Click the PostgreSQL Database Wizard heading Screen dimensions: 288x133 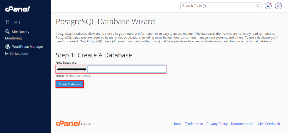105,22
